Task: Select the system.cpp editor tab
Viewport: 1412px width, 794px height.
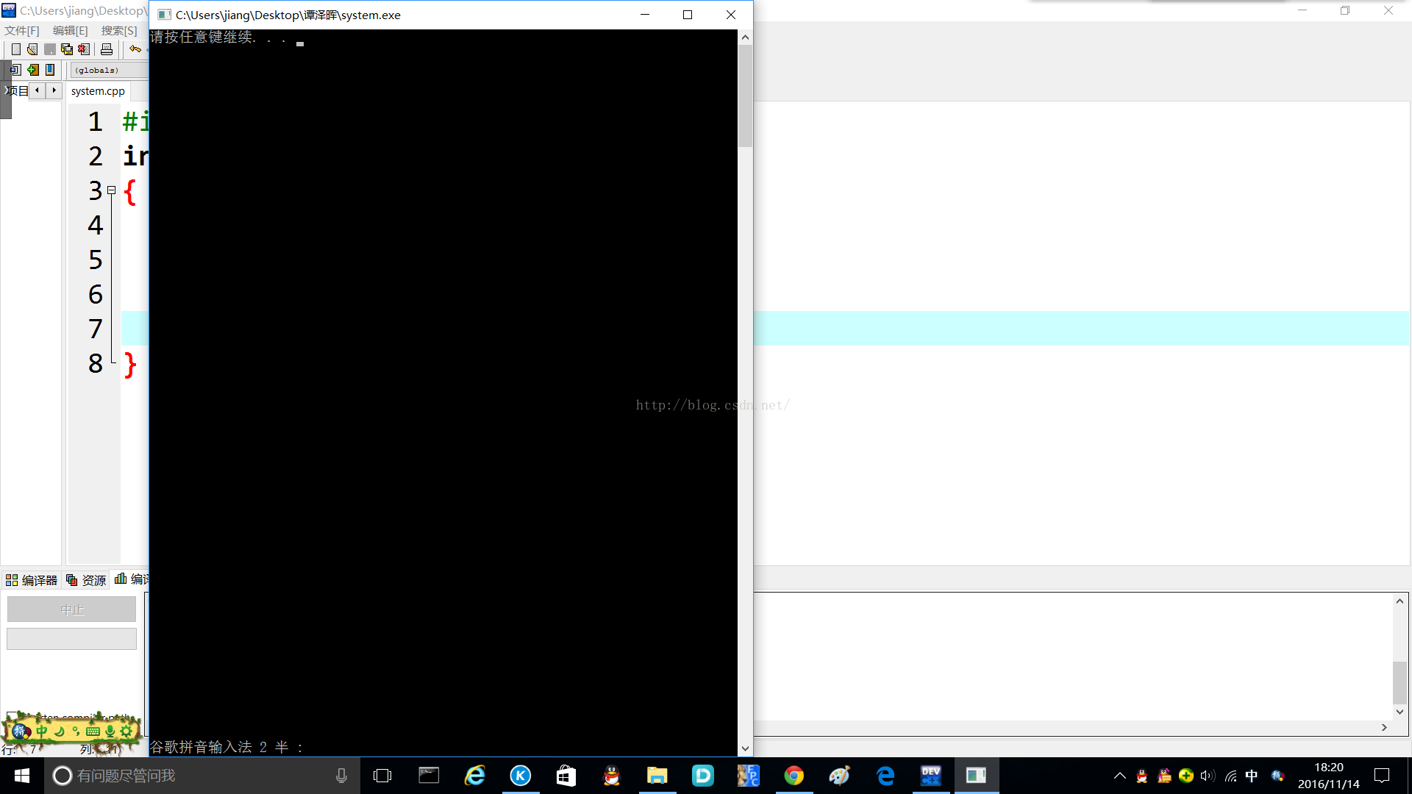Action: point(98,91)
